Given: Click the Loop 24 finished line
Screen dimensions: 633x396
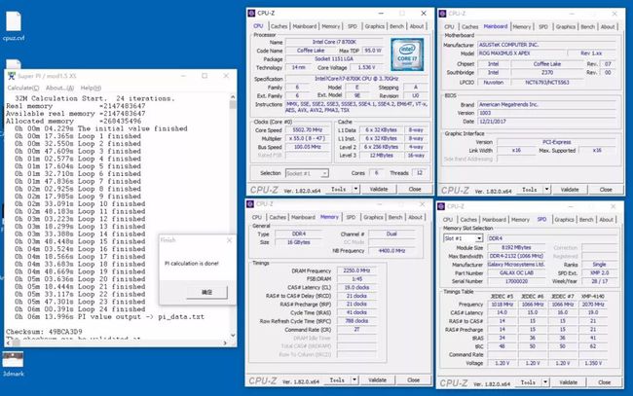Looking at the screenshot, I should coord(80,309).
